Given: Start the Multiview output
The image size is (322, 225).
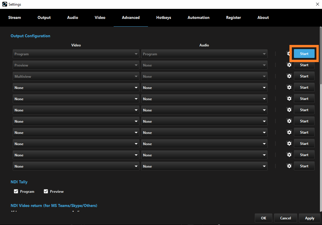Looking at the screenshot, I should (x=304, y=76).
